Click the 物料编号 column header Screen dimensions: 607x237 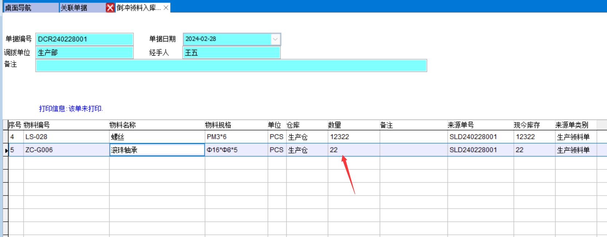(x=37, y=125)
